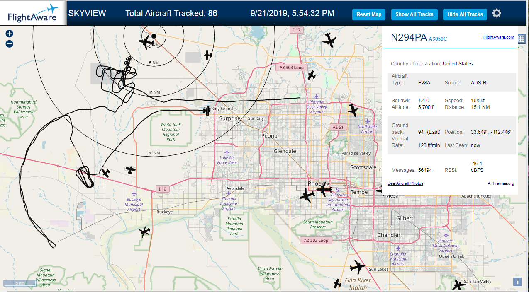
Task: Click Total Aircraft Tracked: 86 text
Action: (x=171, y=13)
